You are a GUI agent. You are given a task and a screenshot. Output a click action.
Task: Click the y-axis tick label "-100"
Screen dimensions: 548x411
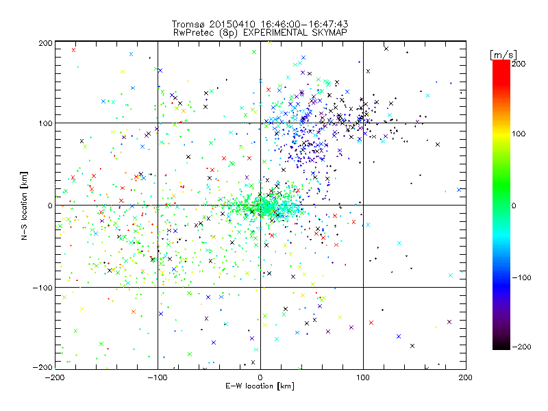pos(42,288)
